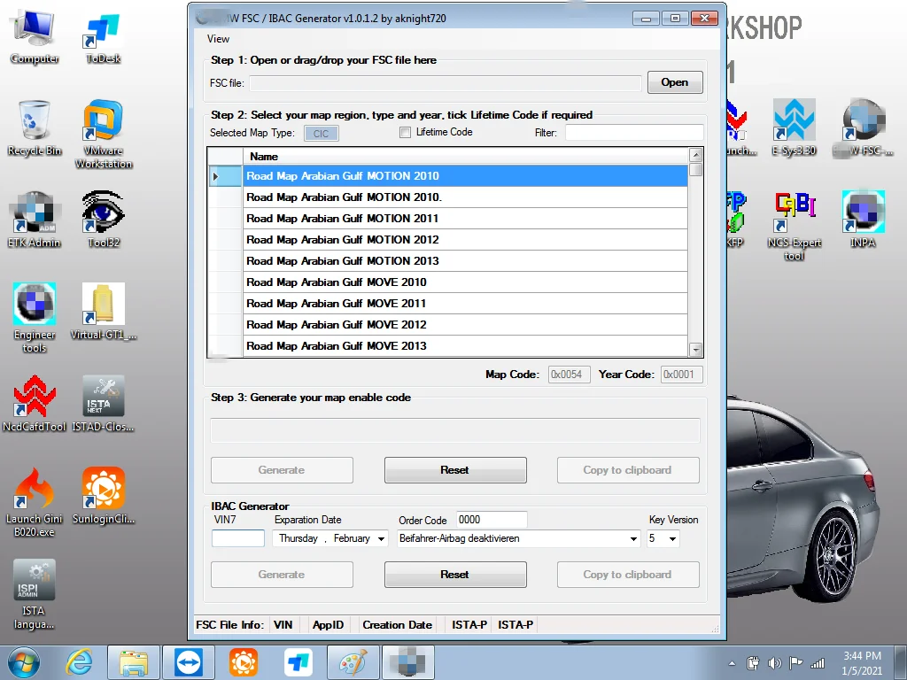
Task: Click the Open FSC file button
Action: point(675,82)
